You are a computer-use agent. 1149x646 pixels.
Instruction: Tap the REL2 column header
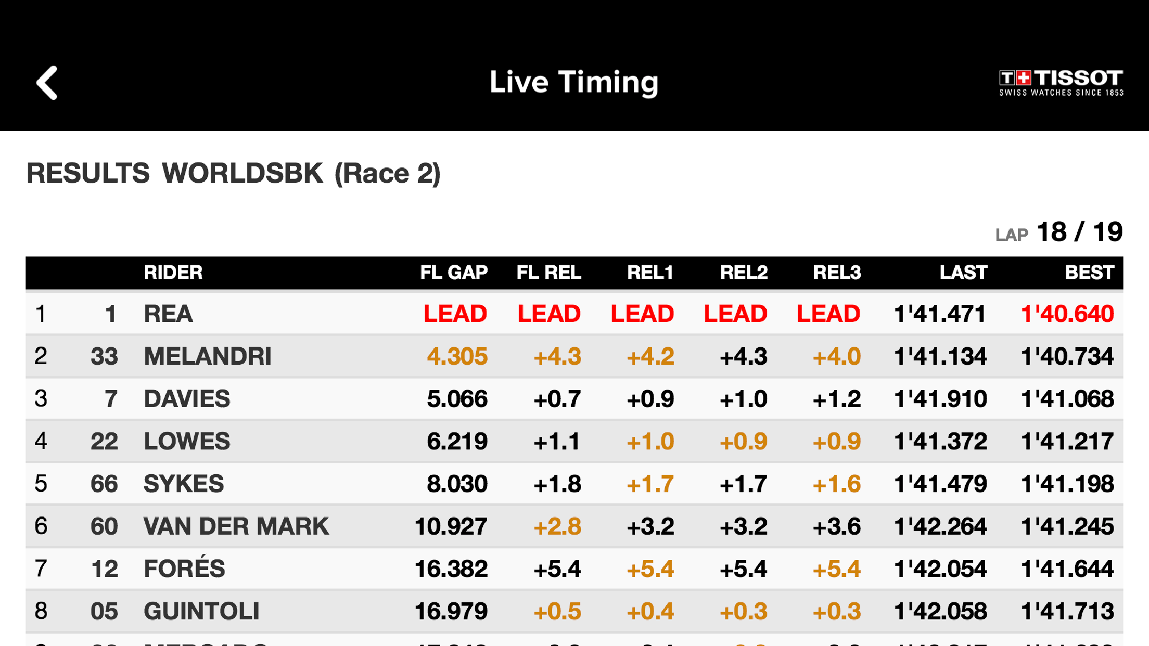tap(743, 273)
